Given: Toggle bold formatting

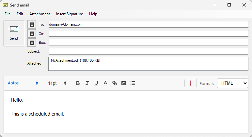Looking at the screenshot, I should click(78, 83).
